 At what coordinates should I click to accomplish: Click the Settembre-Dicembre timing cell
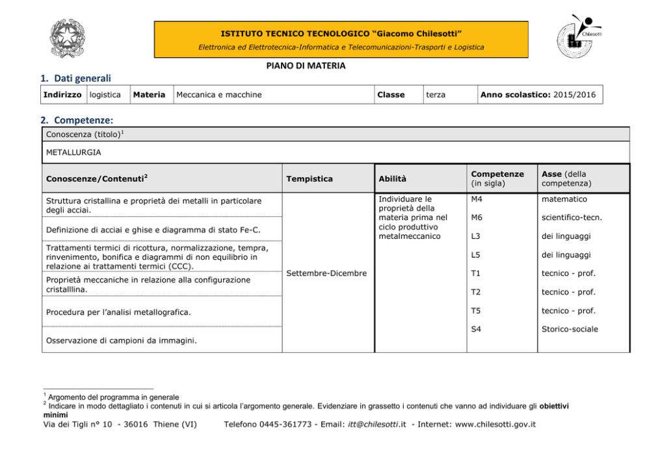327,273
